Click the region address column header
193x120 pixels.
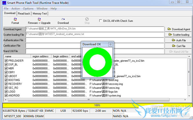41,56
